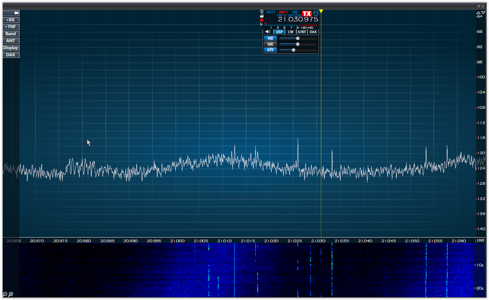Switch to the CW tab on the slice flag
The image size is (489, 300).
coord(291,31)
